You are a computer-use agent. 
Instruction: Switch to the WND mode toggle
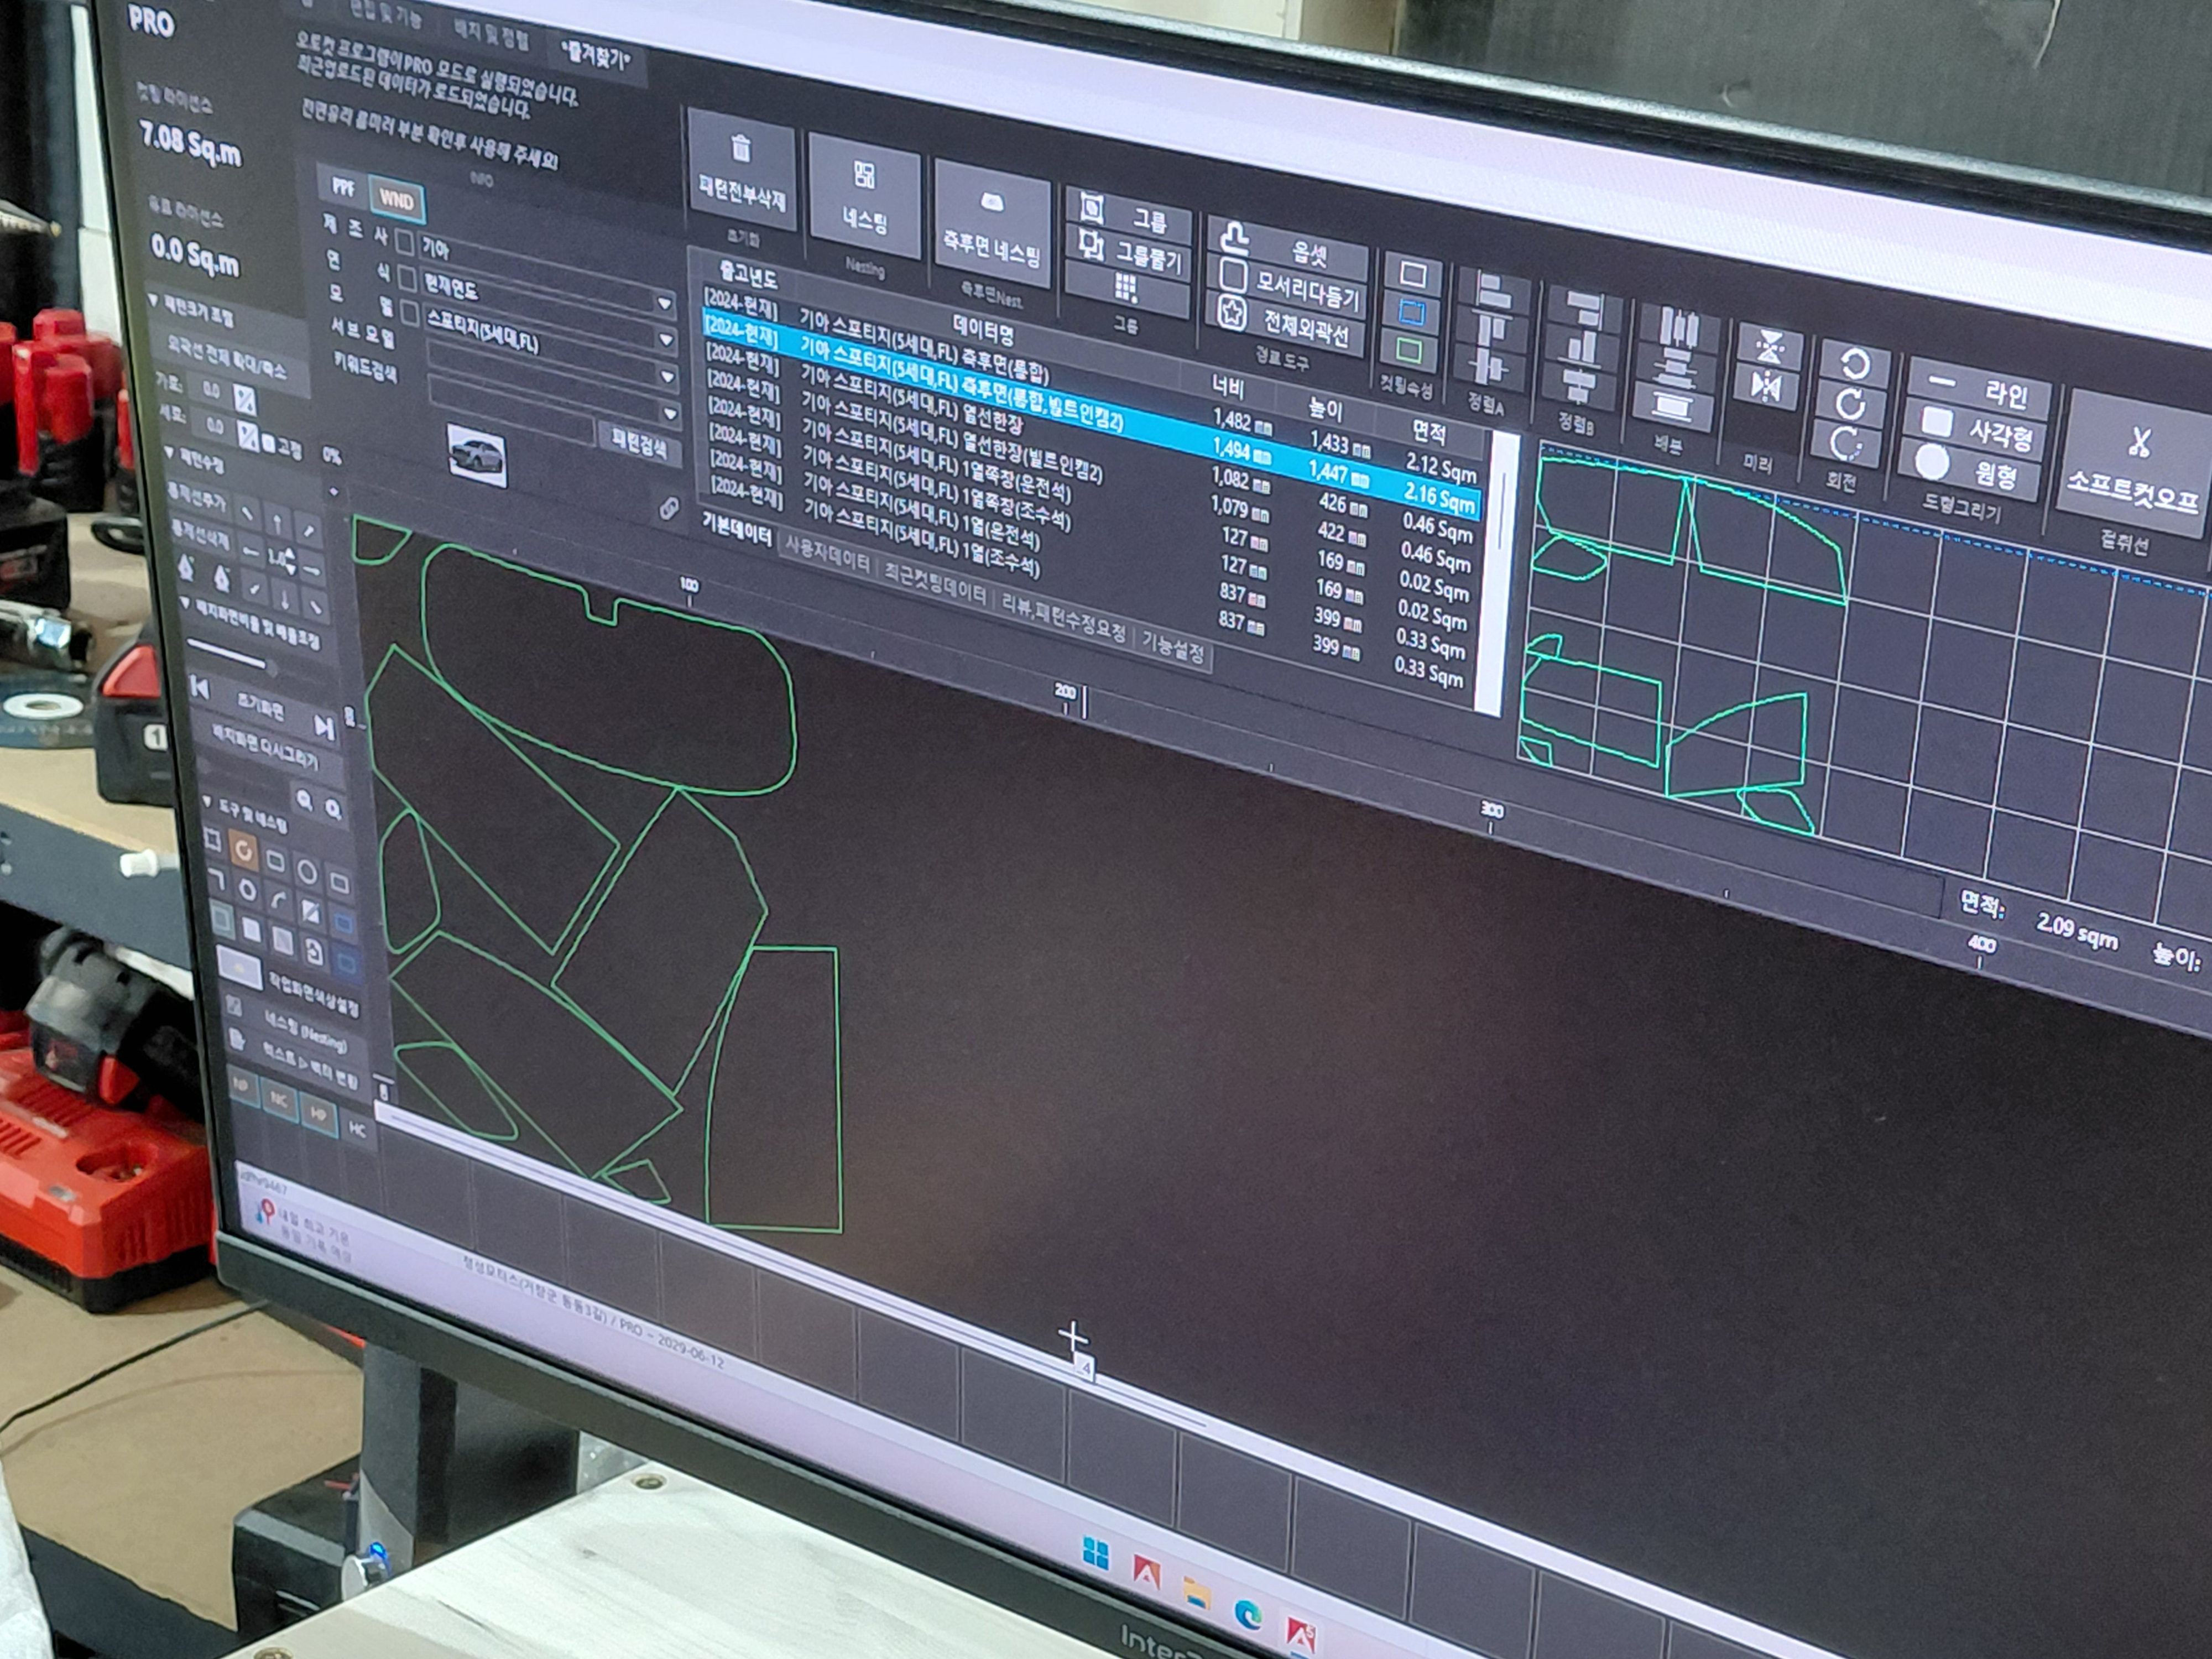396,200
